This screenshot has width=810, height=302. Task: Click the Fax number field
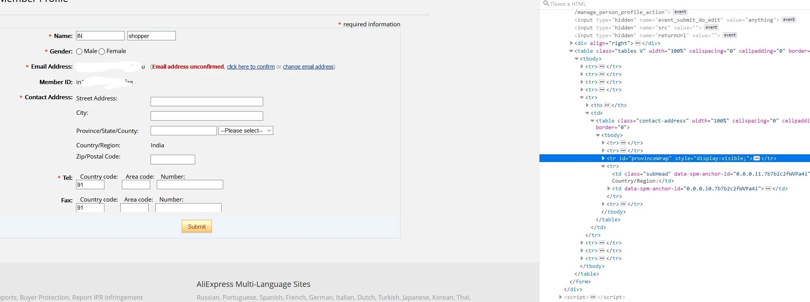(188, 207)
